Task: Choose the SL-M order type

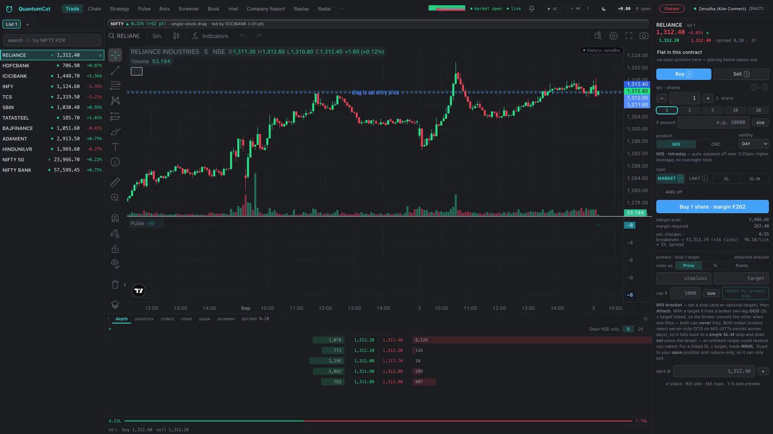Action: (754, 178)
